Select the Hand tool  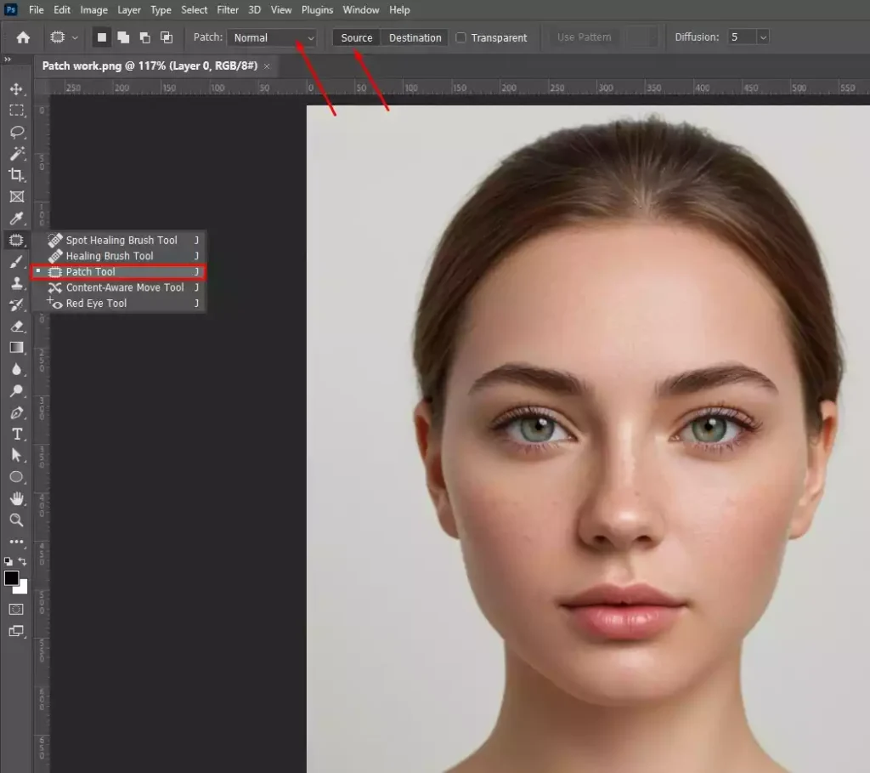click(x=17, y=499)
